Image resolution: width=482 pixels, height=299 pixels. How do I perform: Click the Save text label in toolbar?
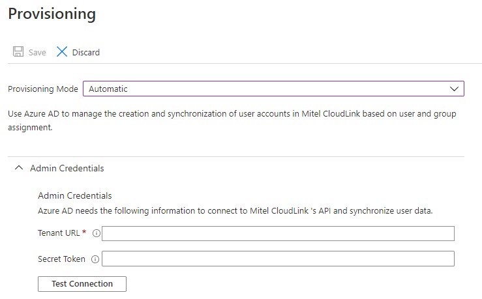[x=37, y=53]
